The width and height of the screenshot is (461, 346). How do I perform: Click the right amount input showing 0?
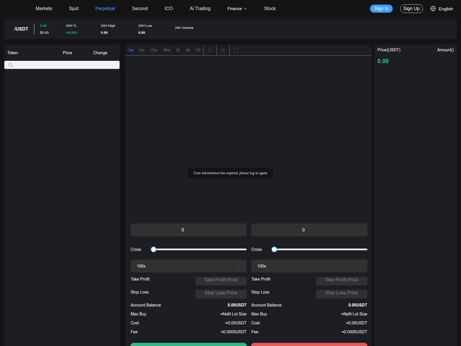tap(309, 230)
